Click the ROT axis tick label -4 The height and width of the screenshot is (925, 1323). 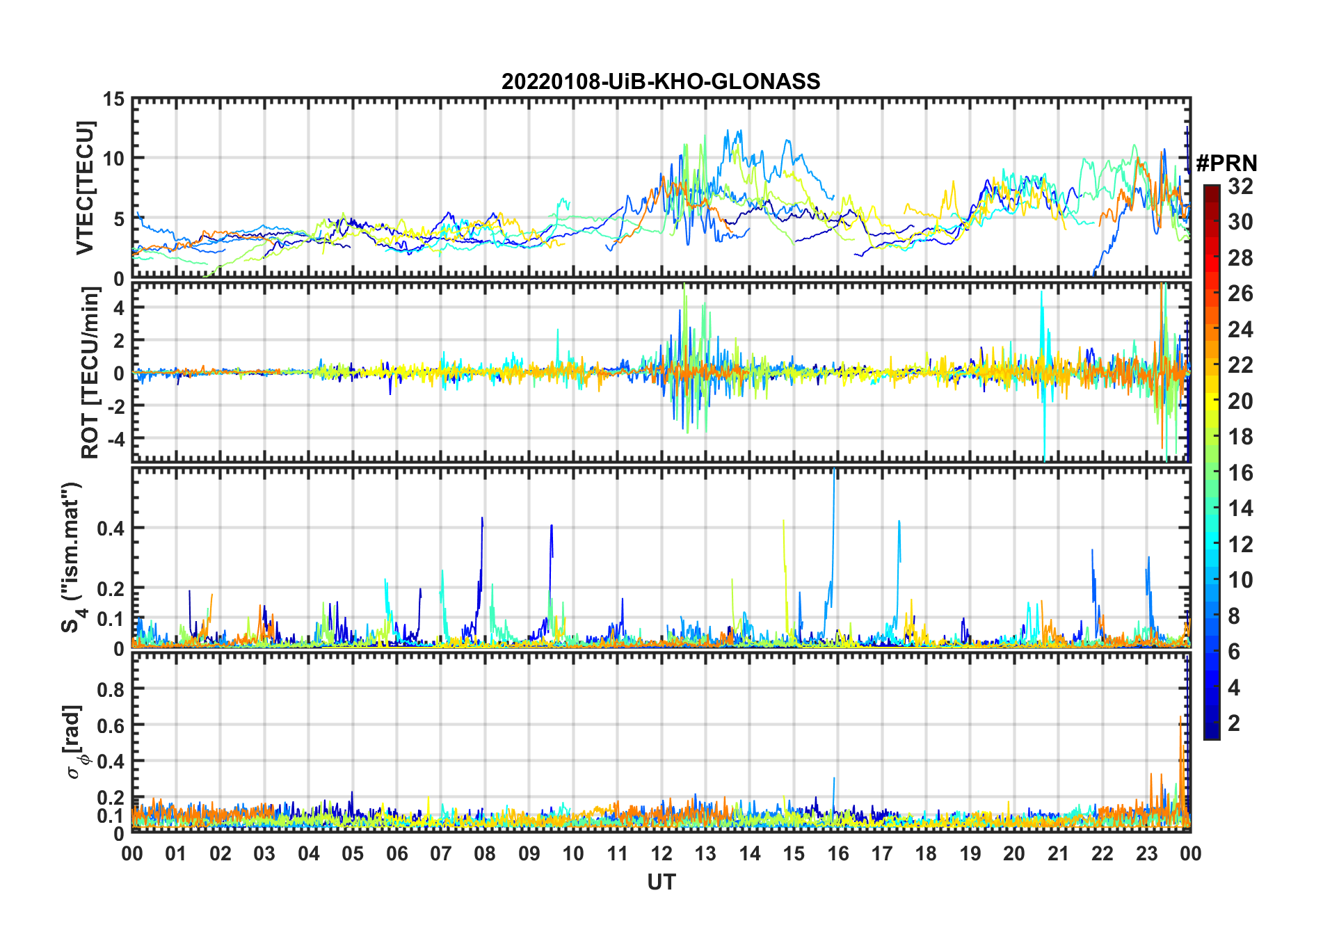pyautogui.click(x=115, y=439)
